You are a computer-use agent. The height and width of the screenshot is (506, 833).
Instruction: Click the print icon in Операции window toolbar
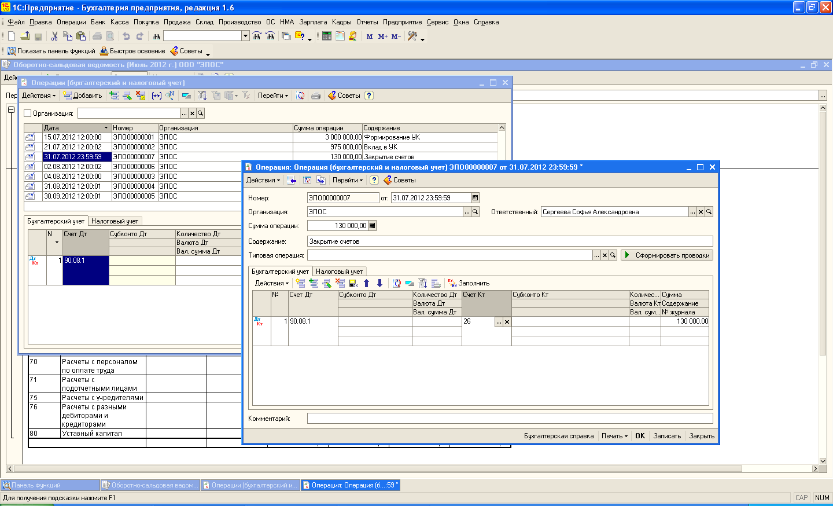(316, 96)
